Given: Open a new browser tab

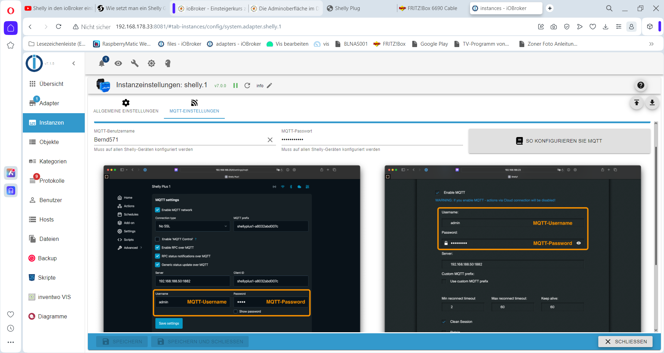Looking at the screenshot, I should 550,8.
